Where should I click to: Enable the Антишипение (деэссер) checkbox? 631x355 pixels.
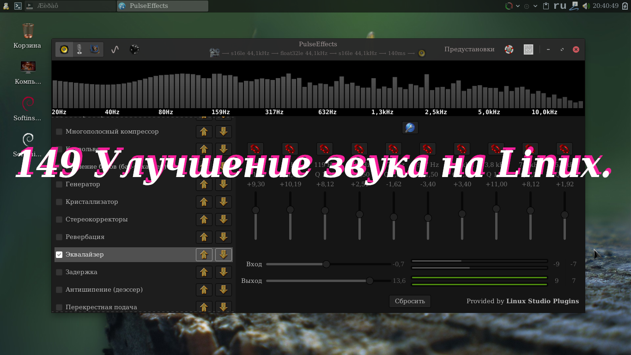pos(59,290)
